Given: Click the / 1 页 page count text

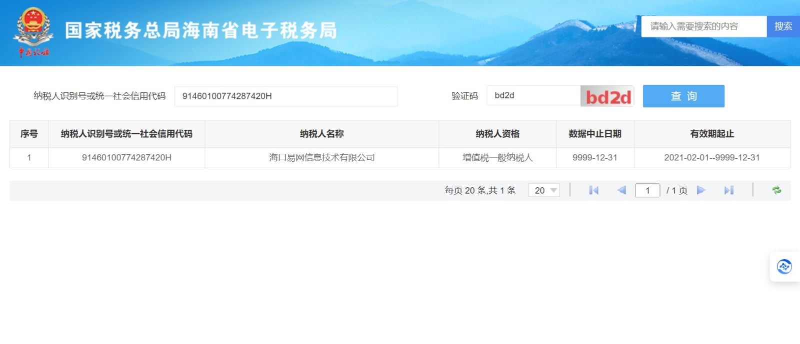Looking at the screenshot, I should pyautogui.click(x=677, y=190).
